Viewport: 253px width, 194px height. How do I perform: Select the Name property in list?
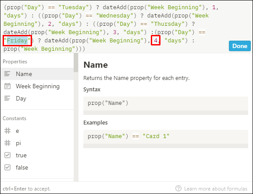37,74
